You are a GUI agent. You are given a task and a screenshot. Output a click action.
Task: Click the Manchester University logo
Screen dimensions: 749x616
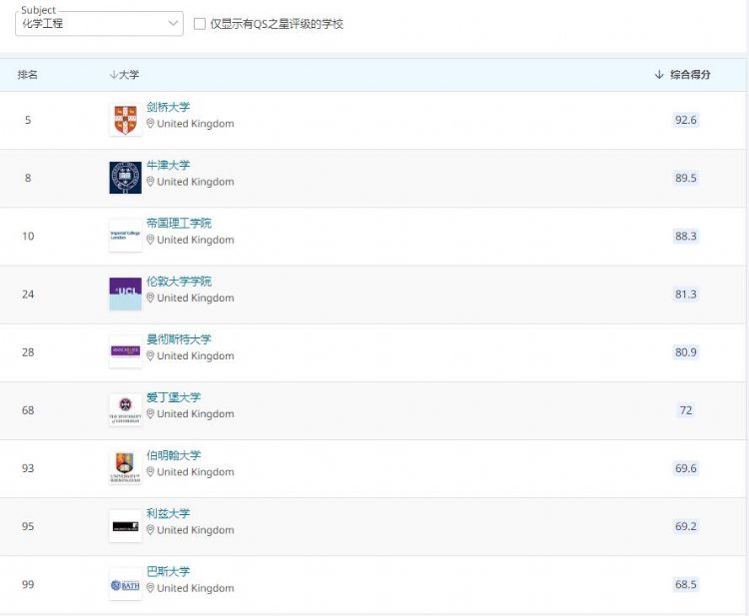[125, 351]
